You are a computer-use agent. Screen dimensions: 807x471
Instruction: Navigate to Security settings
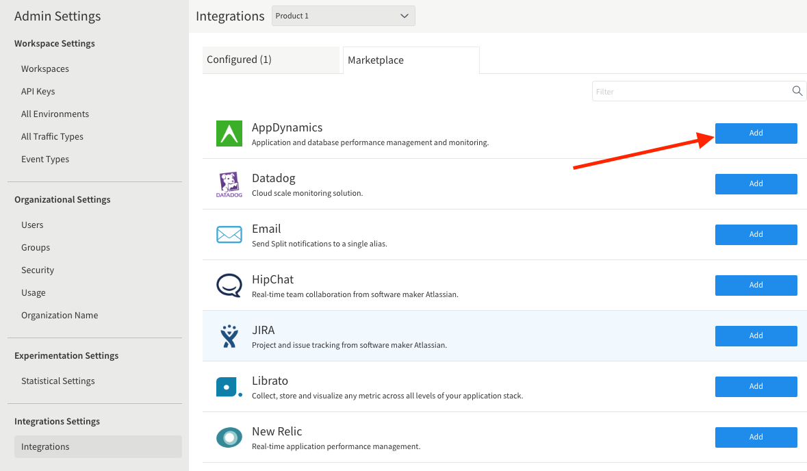[38, 270]
